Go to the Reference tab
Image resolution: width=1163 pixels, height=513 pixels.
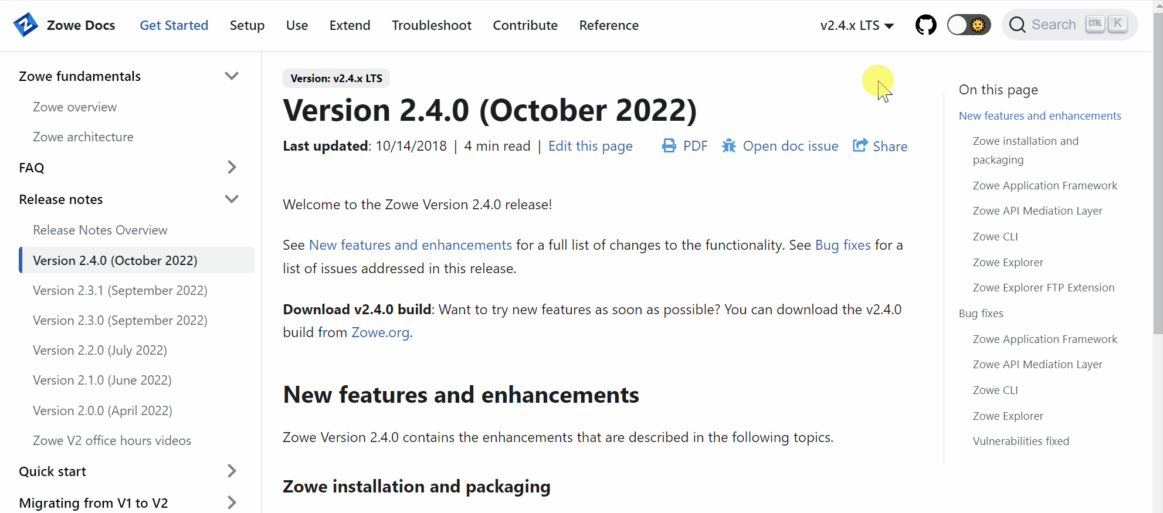coord(608,26)
